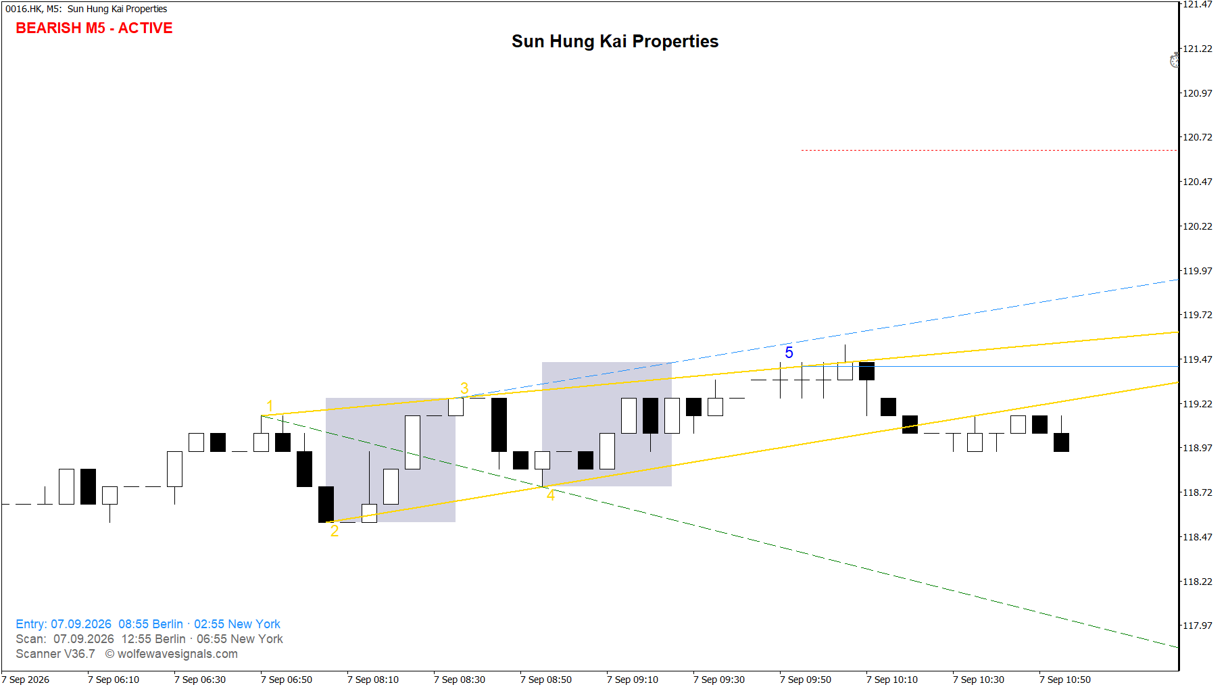Screen dimensions: 1226x689
Task: Click the "7 Sep 10:50" time axis label
Action: tap(1065, 680)
